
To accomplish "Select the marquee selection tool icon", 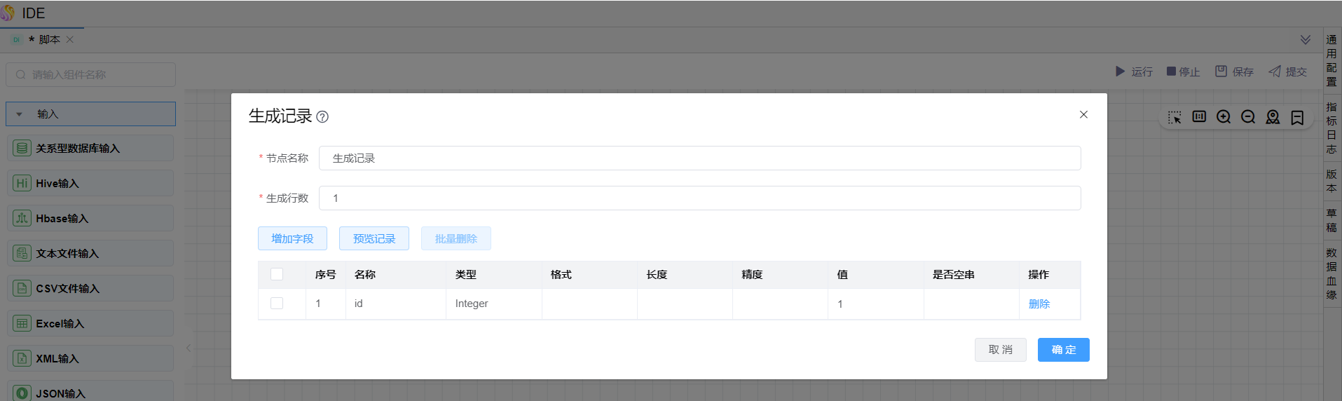I will pyautogui.click(x=1175, y=117).
